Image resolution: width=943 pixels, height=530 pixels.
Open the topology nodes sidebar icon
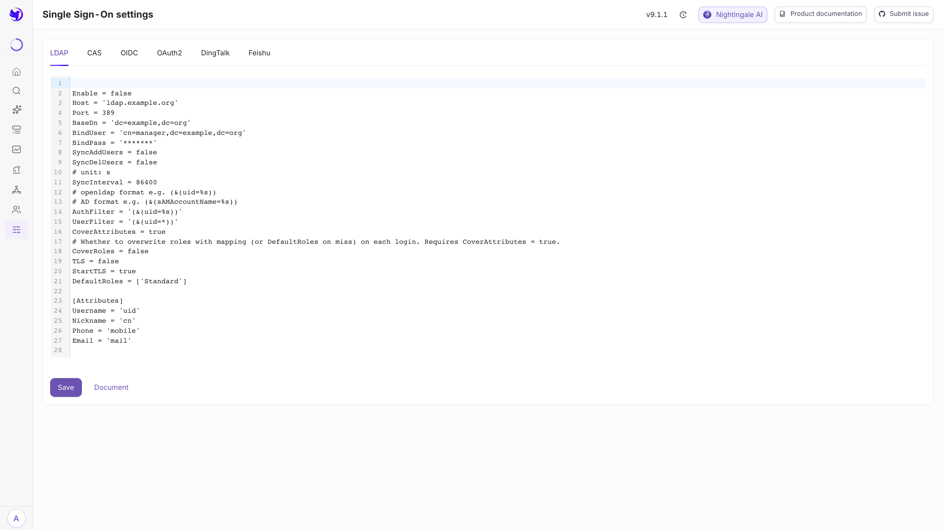tap(17, 189)
